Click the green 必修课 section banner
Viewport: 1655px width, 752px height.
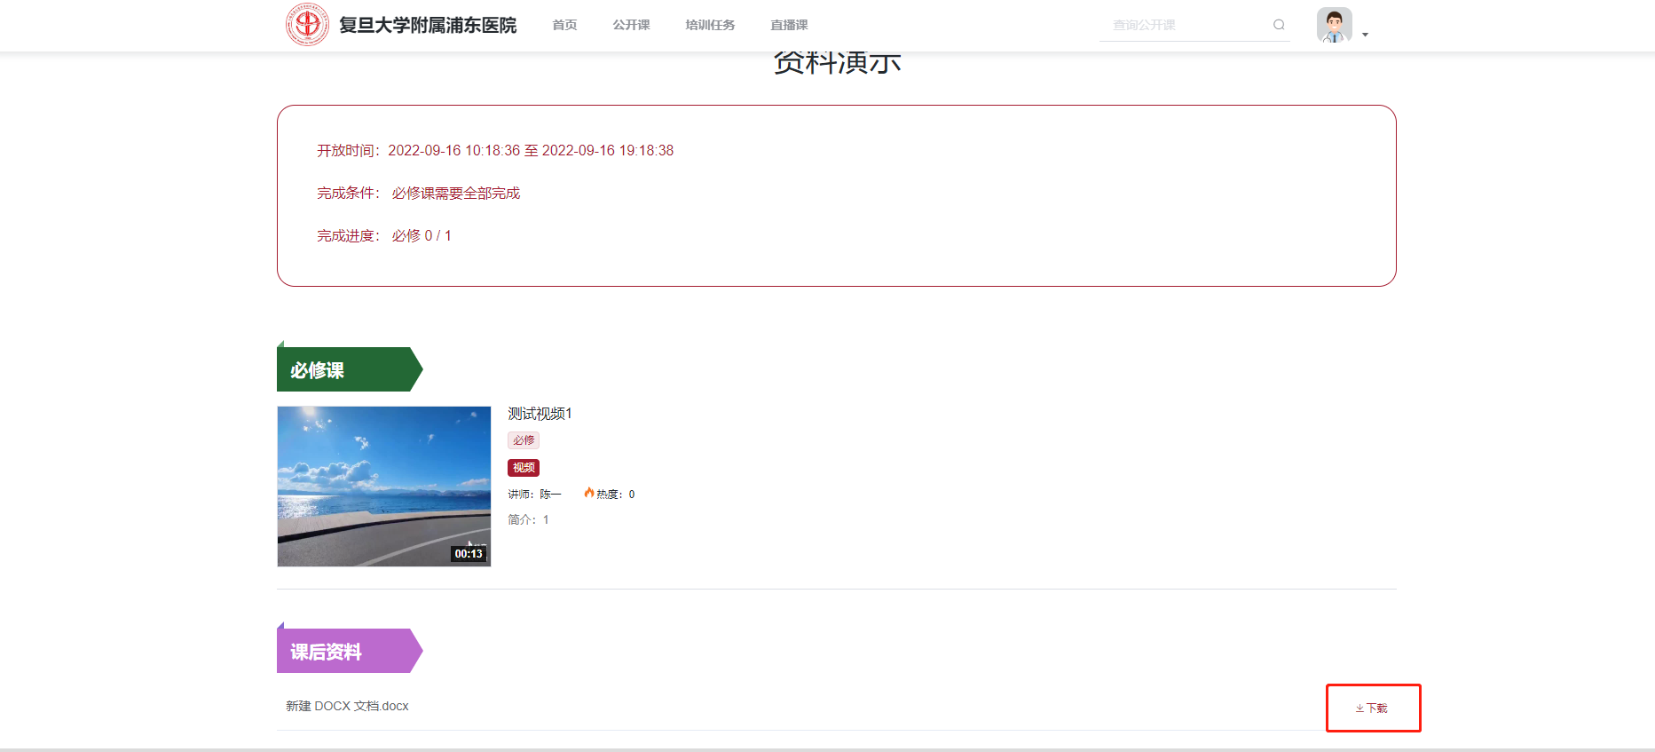click(x=350, y=369)
